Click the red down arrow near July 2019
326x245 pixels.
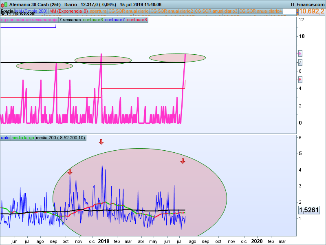click(x=183, y=161)
